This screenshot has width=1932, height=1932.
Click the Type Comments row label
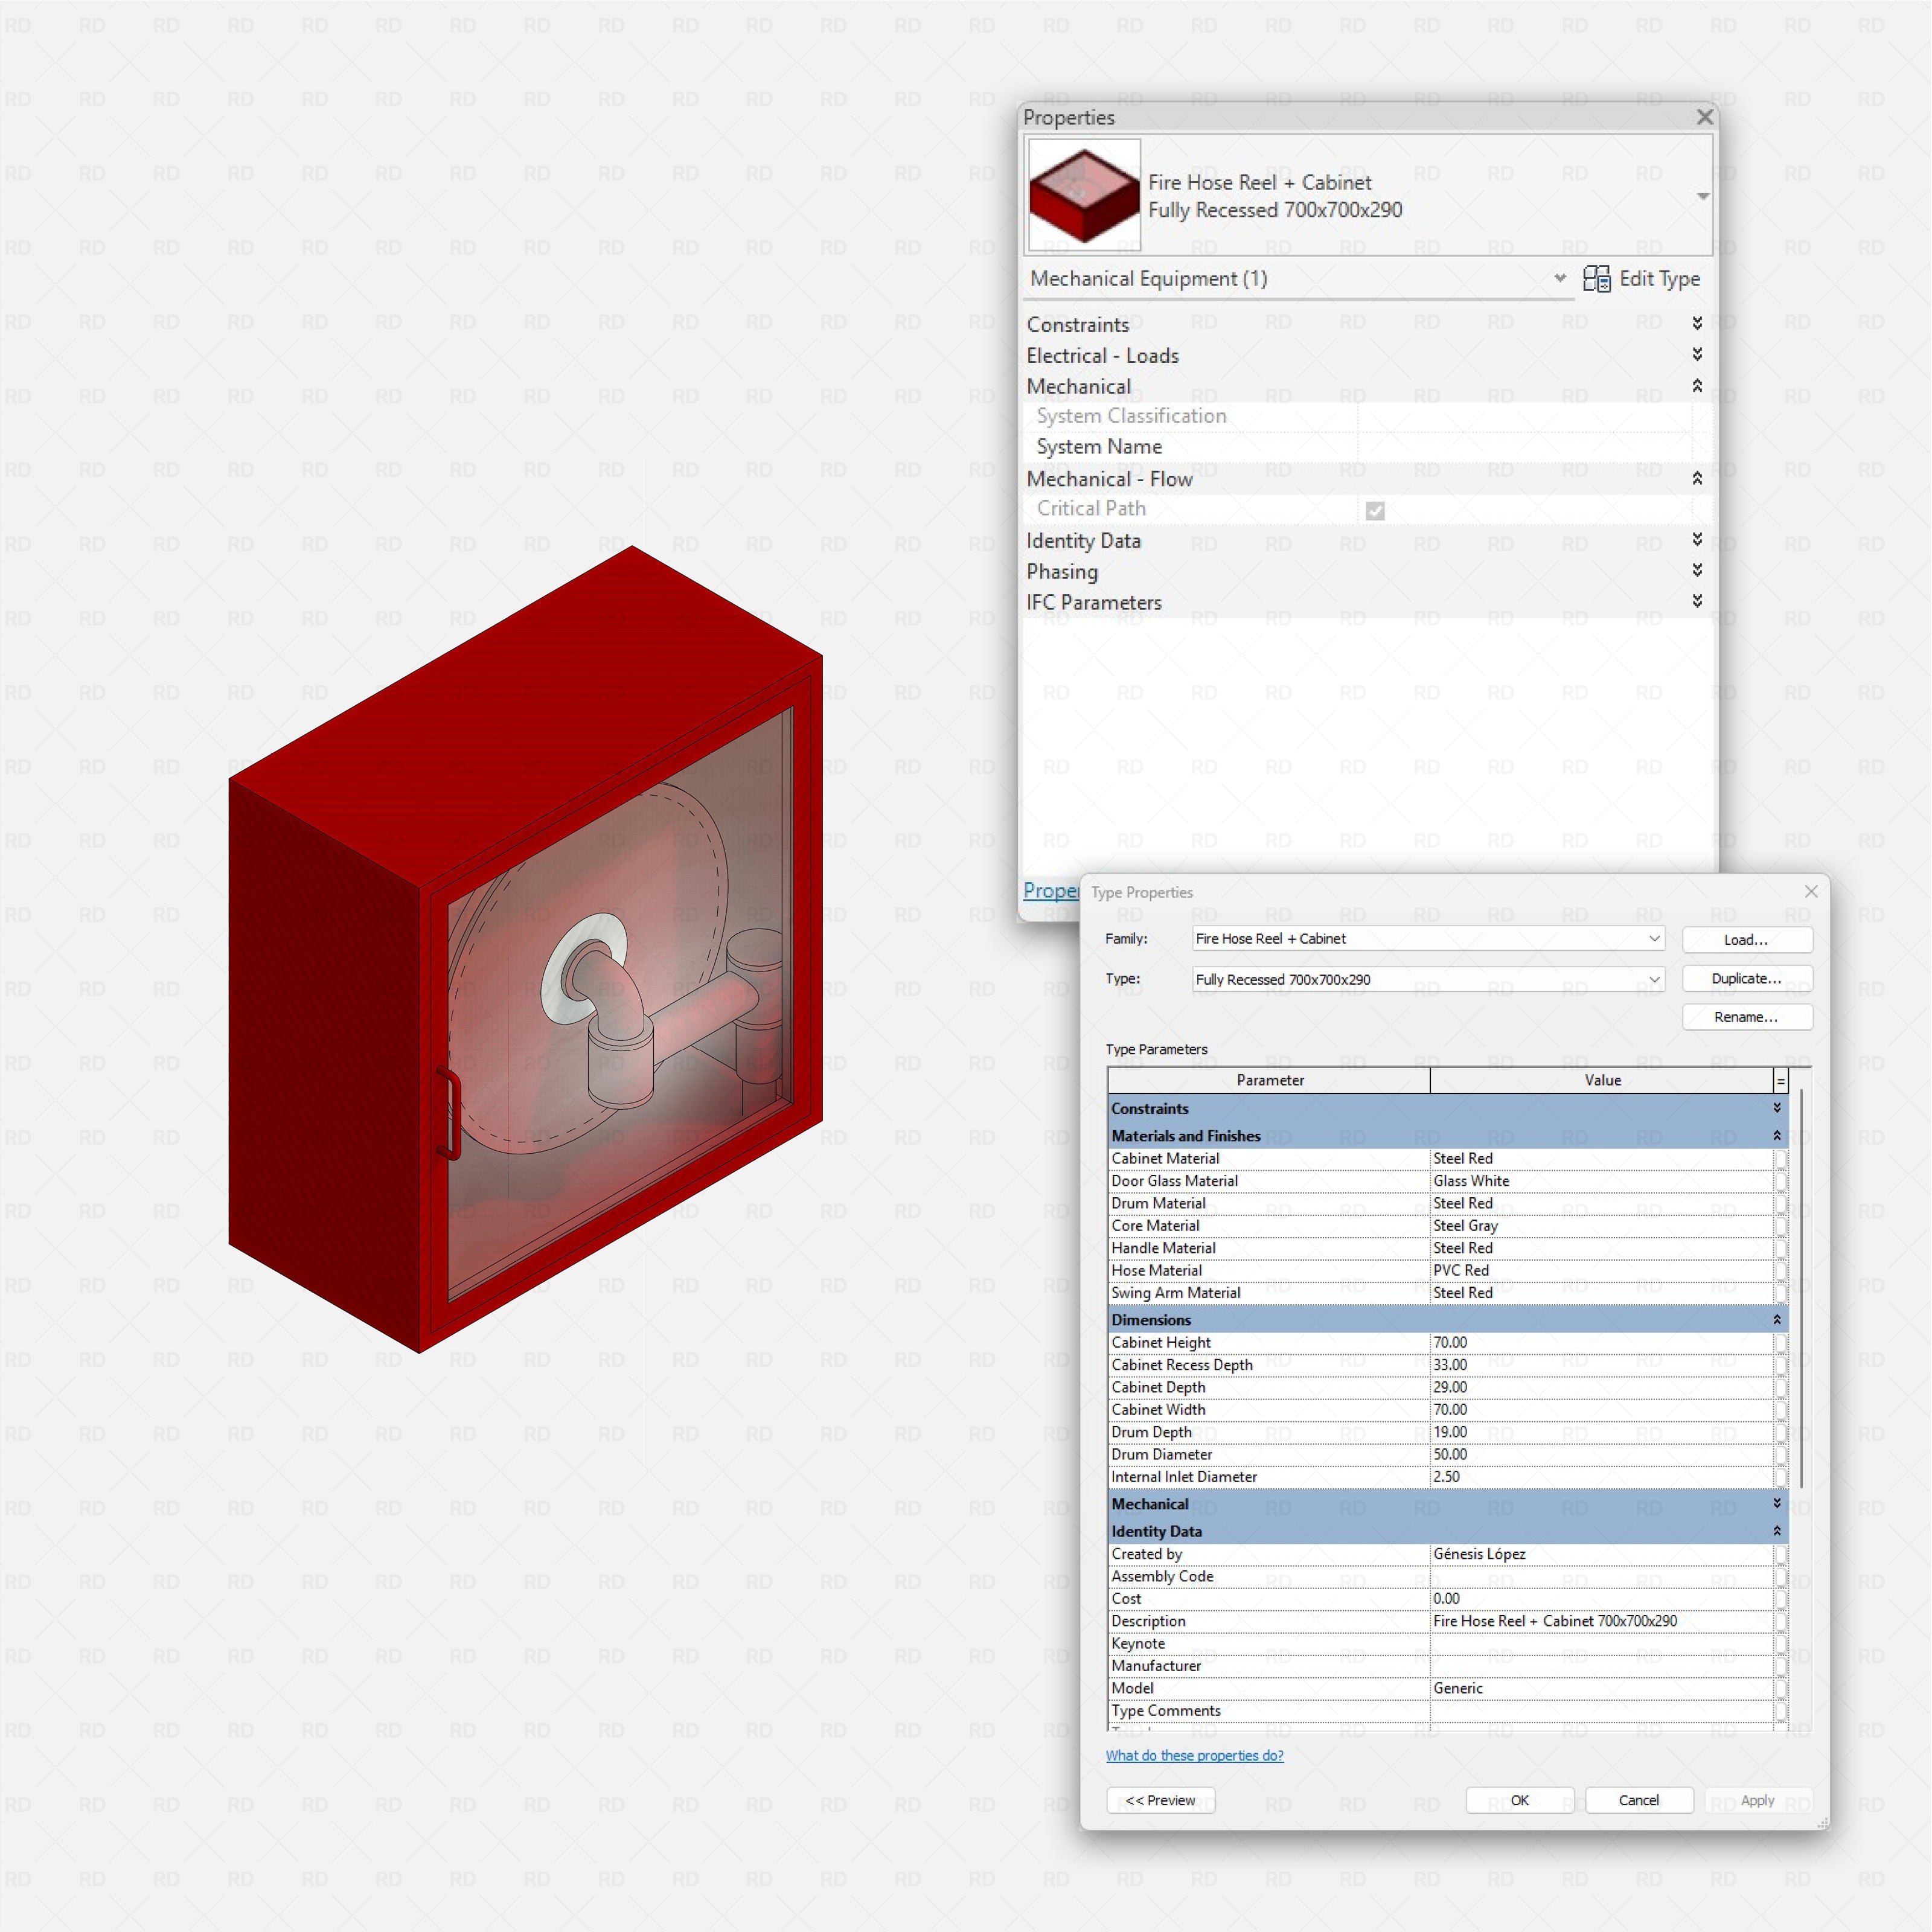coord(1166,1711)
